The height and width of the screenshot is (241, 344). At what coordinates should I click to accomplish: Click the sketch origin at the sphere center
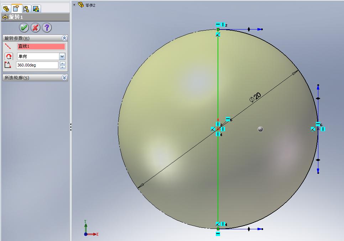(218, 129)
